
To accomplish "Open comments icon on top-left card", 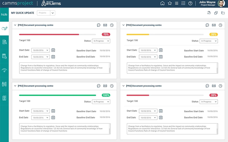I will point(99,25).
